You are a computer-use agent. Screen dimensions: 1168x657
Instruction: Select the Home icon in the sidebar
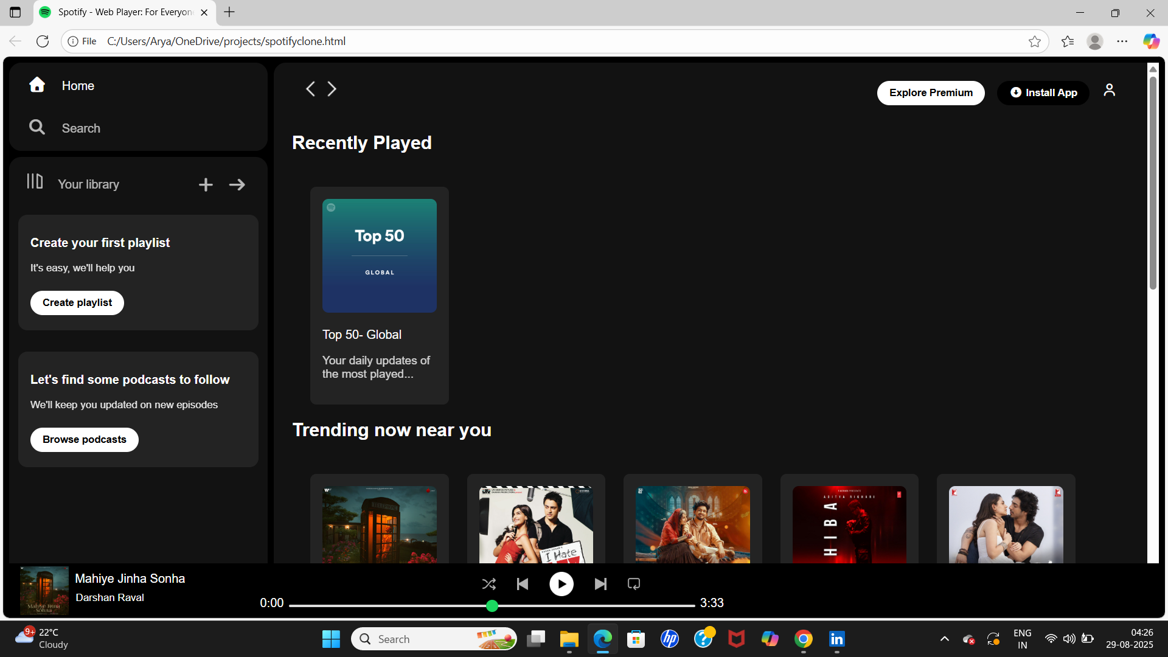(36, 85)
